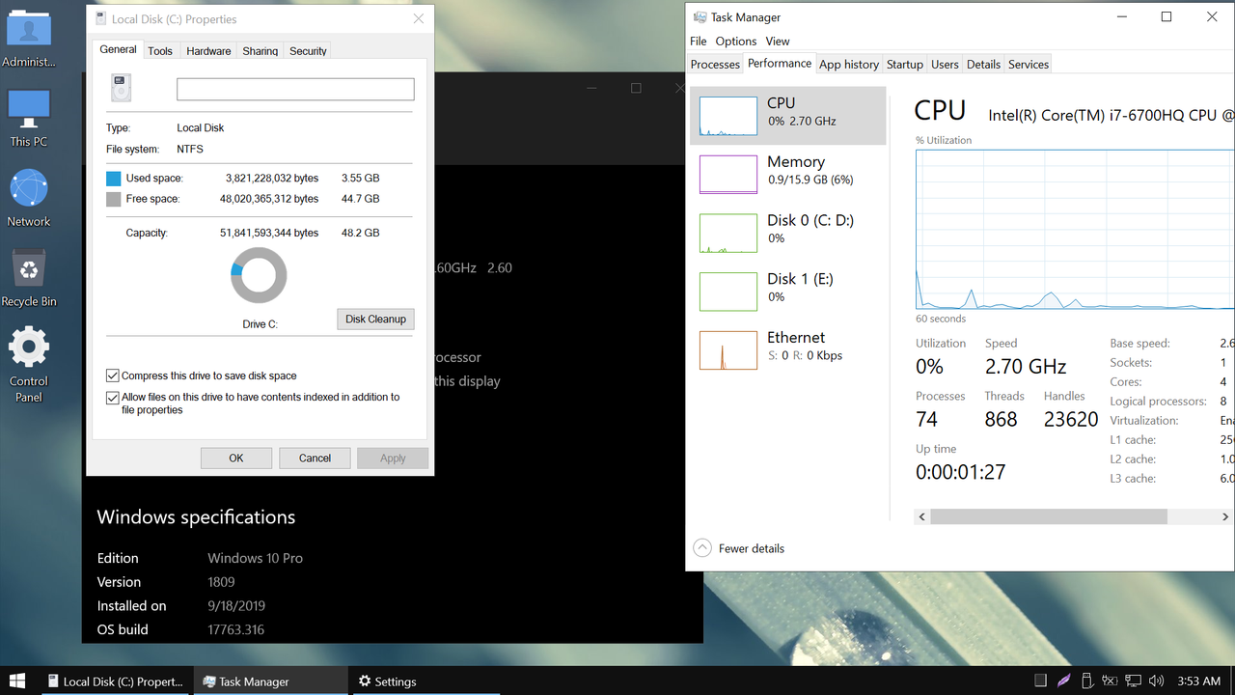The width and height of the screenshot is (1235, 695).
Task: Click OK in Properties dialog
Action: pos(236,458)
